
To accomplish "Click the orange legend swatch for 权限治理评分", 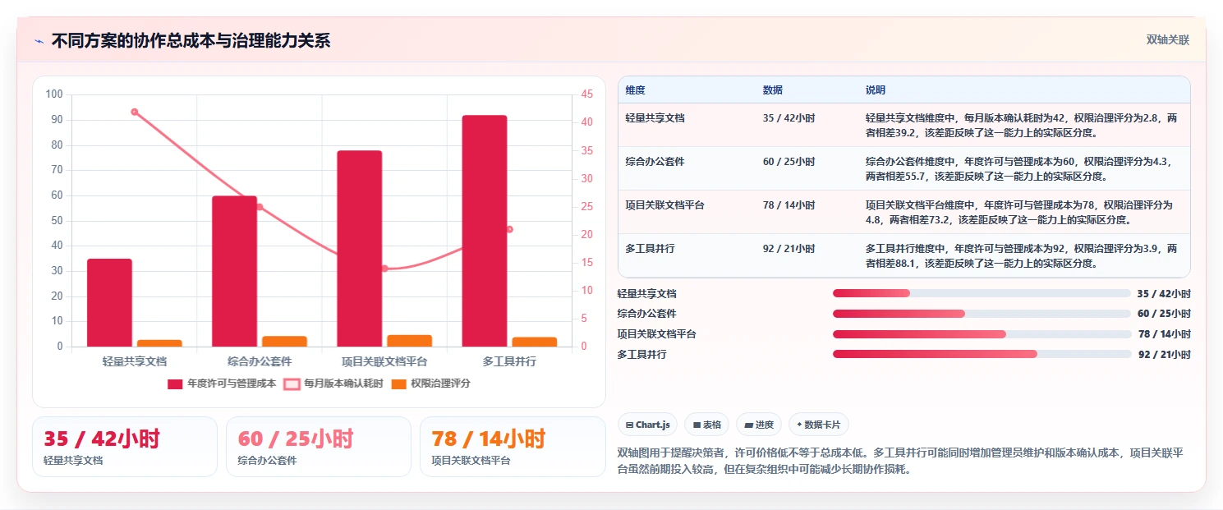I will 398,384.
